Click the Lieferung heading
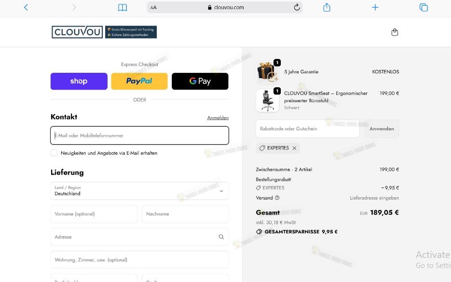Screen dimensions: 451x282 tap(67, 172)
